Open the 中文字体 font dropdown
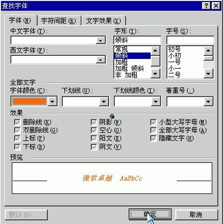Viewport: 223px width, 224px height. (101, 40)
